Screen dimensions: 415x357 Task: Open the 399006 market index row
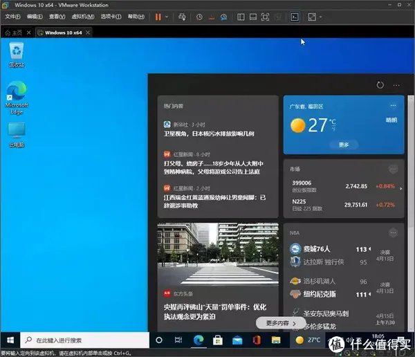pyautogui.click(x=343, y=186)
